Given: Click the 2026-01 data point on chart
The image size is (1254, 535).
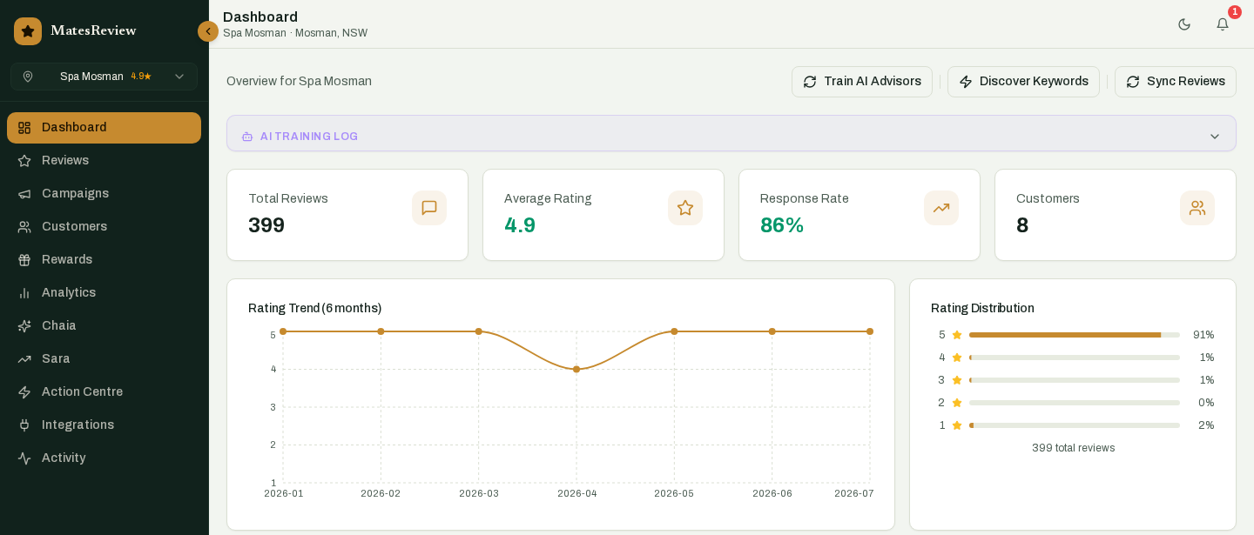Looking at the screenshot, I should pos(283,331).
